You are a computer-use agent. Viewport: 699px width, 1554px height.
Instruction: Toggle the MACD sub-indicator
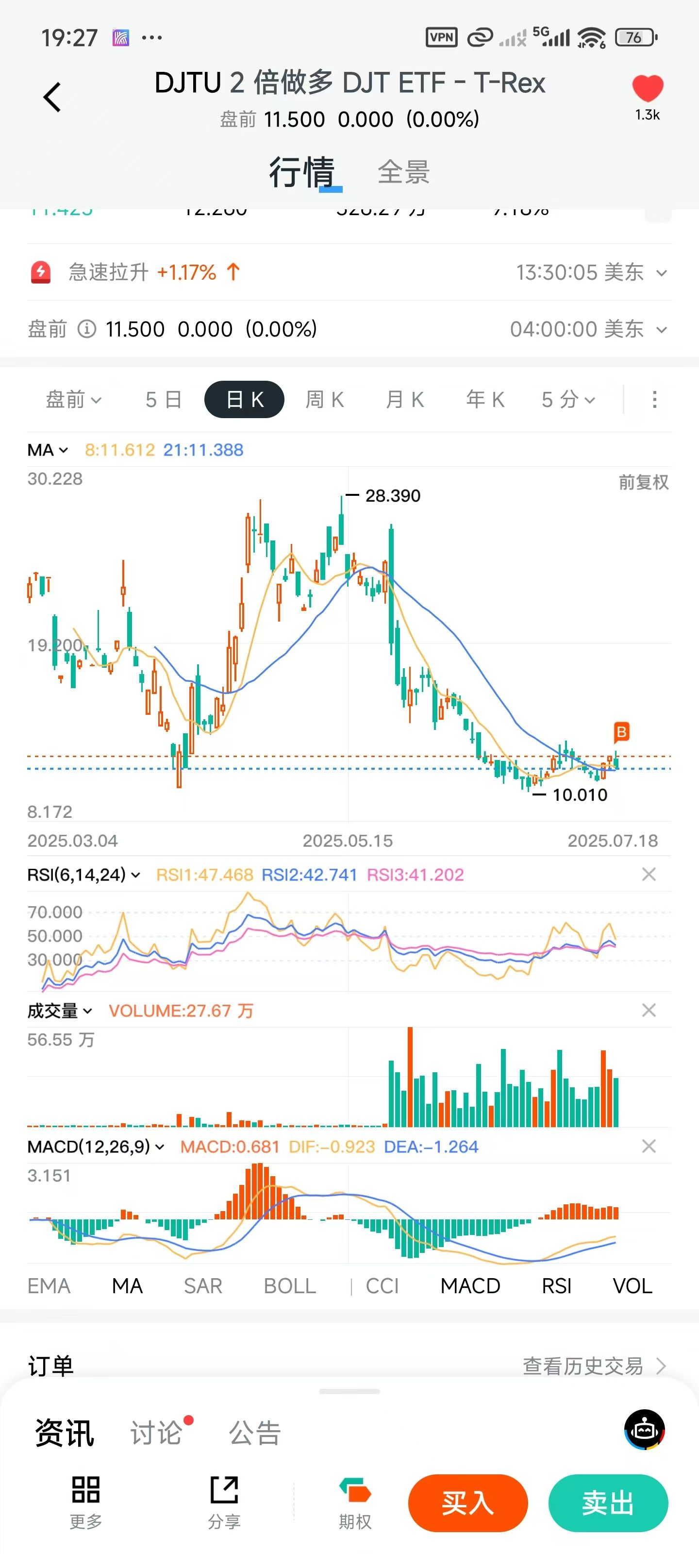click(x=470, y=1285)
